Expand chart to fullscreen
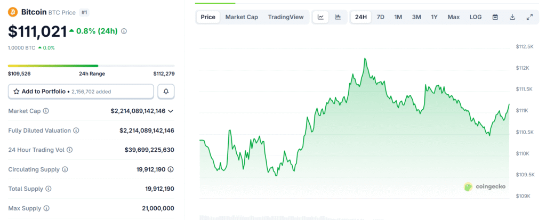This screenshot has height=220, width=546. (x=529, y=17)
